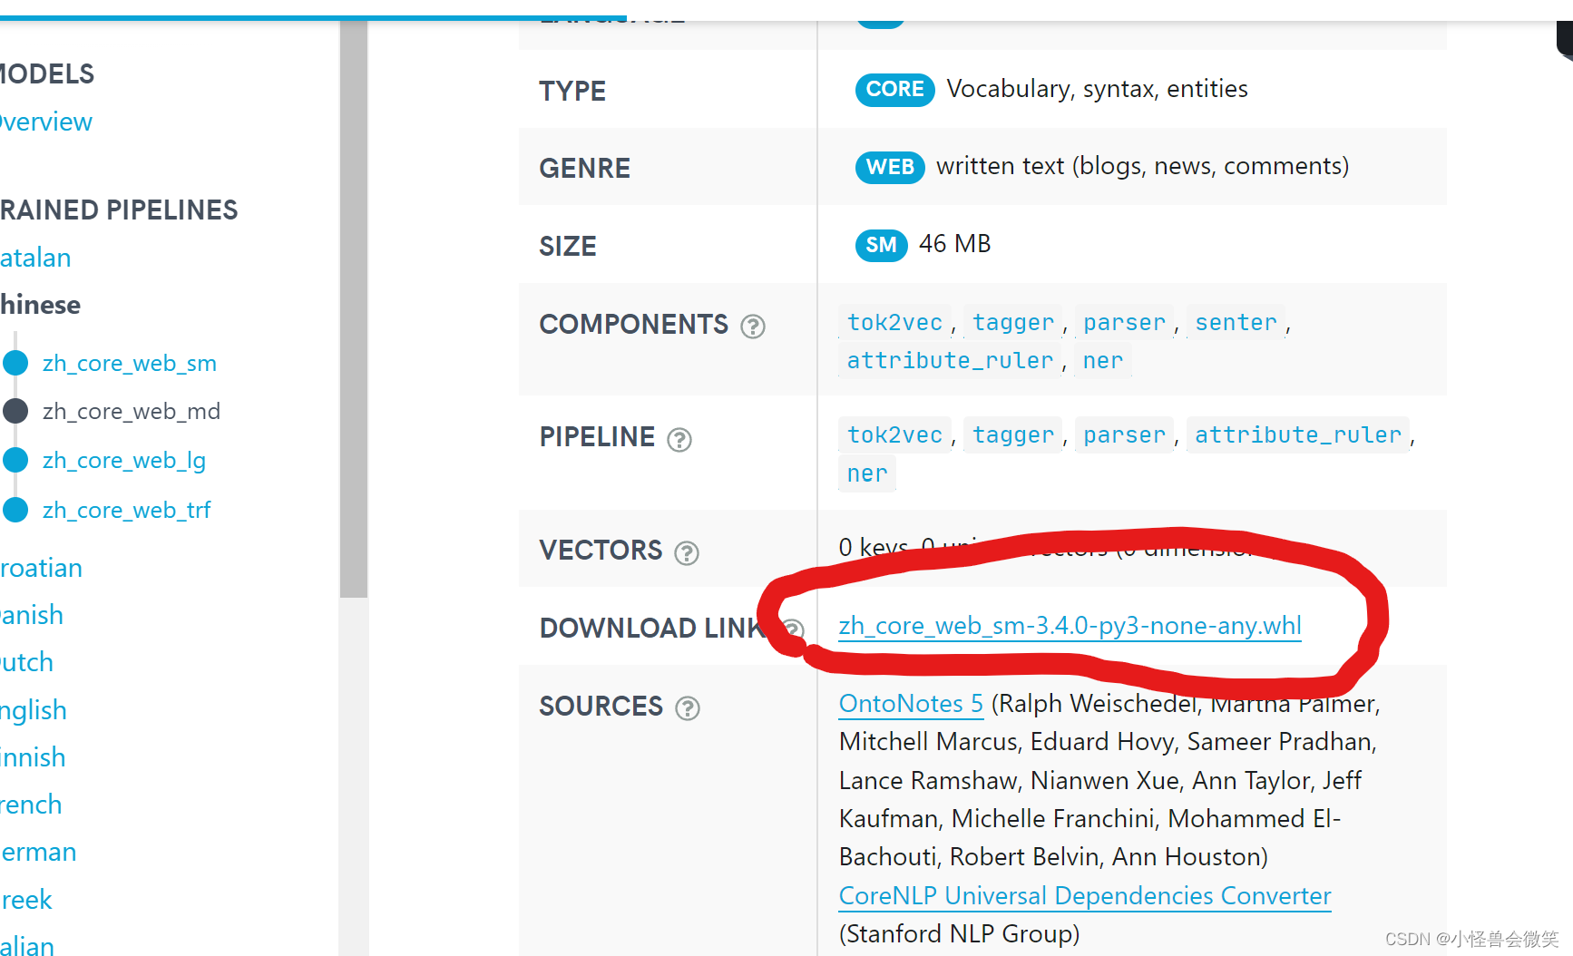
Task: Click tagger in the COMPONENTS row
Action: pos(1012,323)
